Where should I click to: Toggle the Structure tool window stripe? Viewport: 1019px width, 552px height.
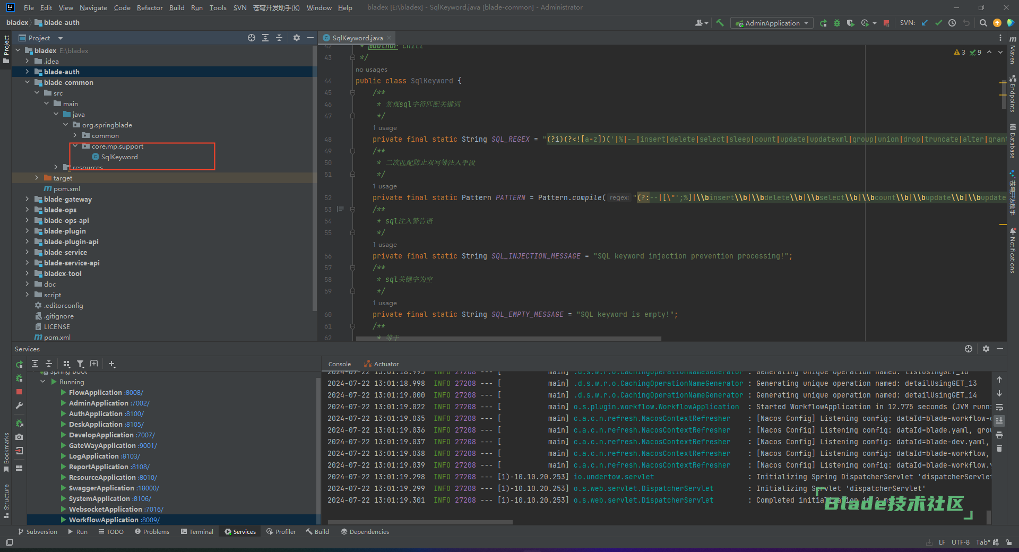pyautogui.click(x=6, y=501)
